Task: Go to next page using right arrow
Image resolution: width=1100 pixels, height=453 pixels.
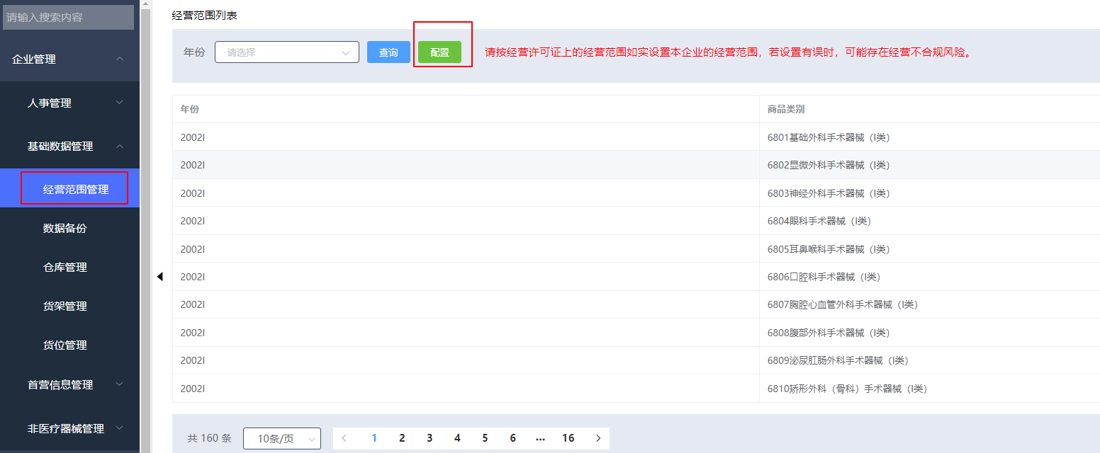Action: pos(598,438)
